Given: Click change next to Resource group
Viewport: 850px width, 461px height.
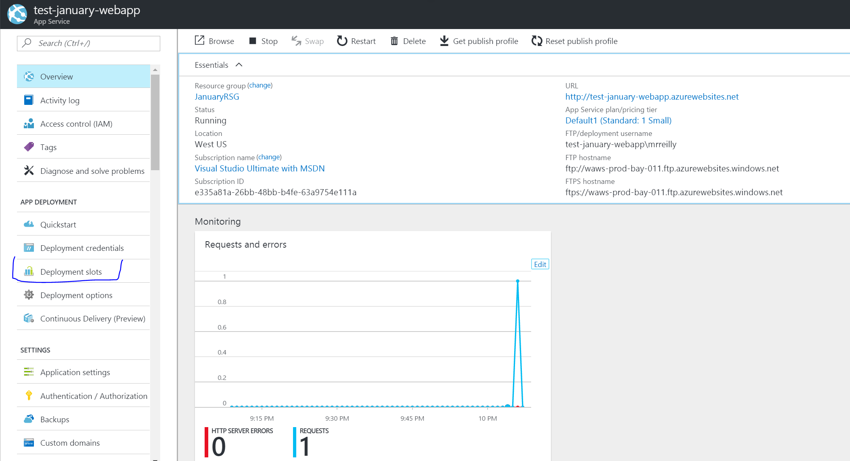Looking at the screenshot, I should [x=260, y=85].
